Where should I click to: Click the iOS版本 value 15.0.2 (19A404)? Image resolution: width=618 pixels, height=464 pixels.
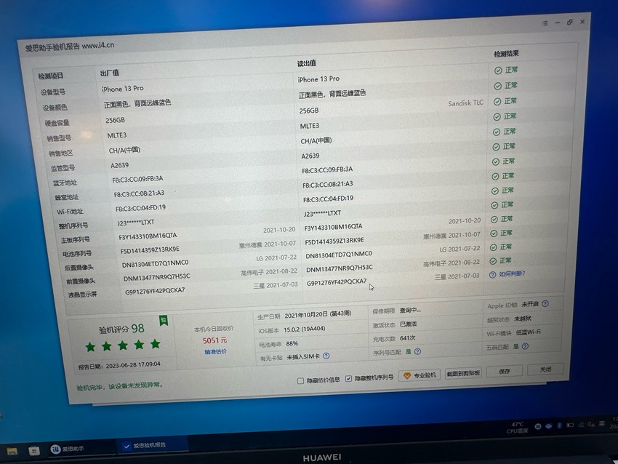(x=305, y=329)
